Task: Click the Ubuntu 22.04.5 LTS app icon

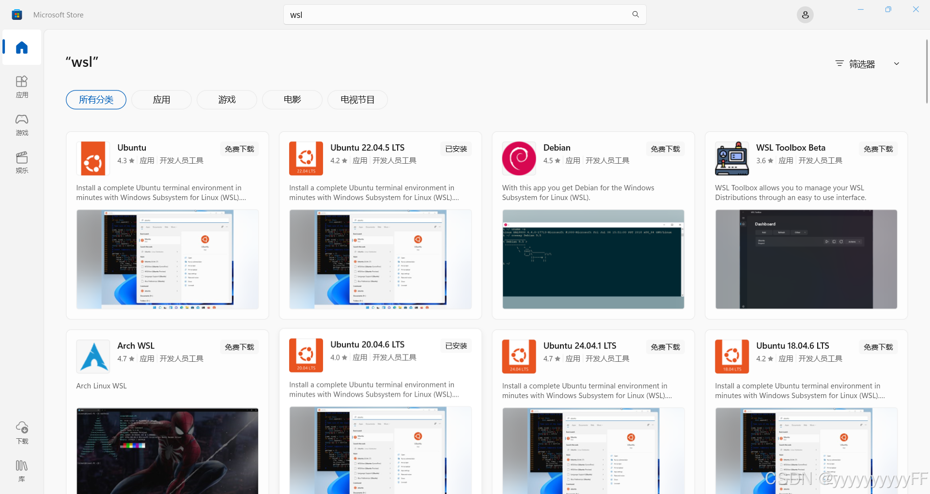Action: [306, 158]
